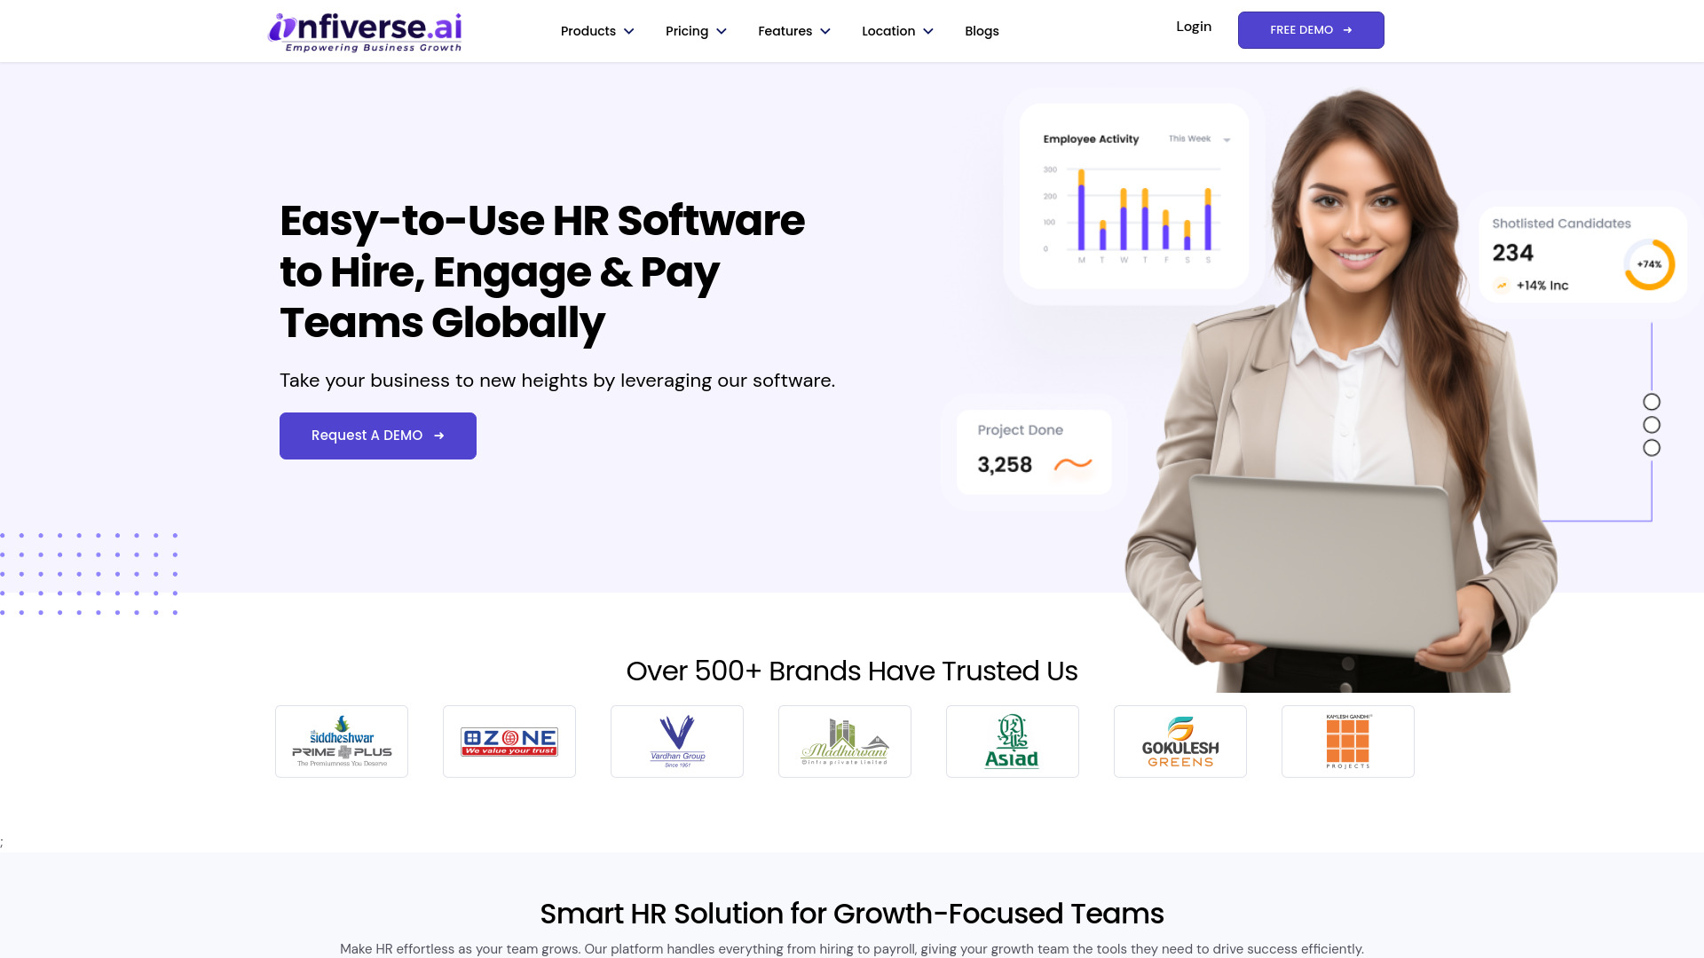
Task: Expand the Products dropdown menu
Action: [597, 30]
